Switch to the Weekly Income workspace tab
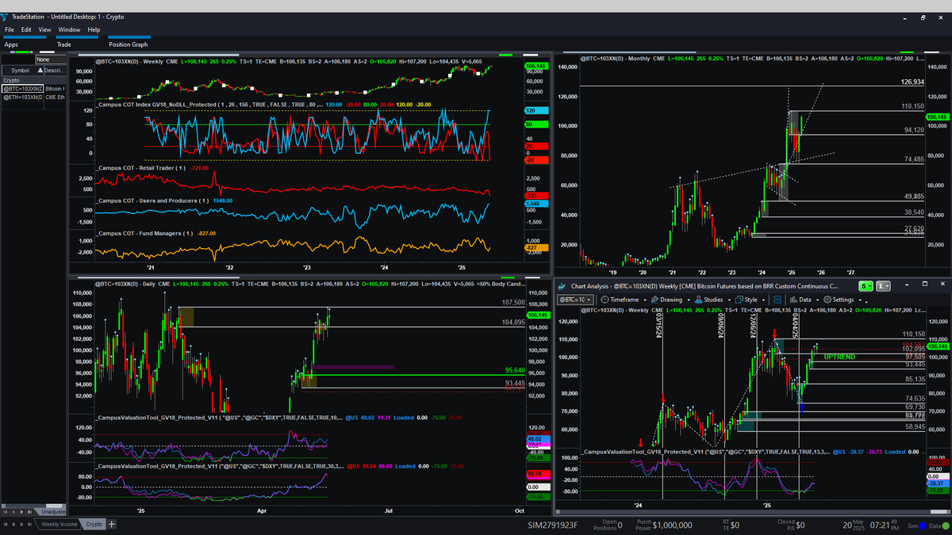This screenshot has width=952, height=535. click(x=59, y=525)
